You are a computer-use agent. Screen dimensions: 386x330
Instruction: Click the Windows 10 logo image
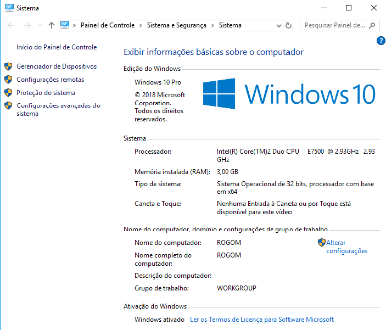pos(289,93)
